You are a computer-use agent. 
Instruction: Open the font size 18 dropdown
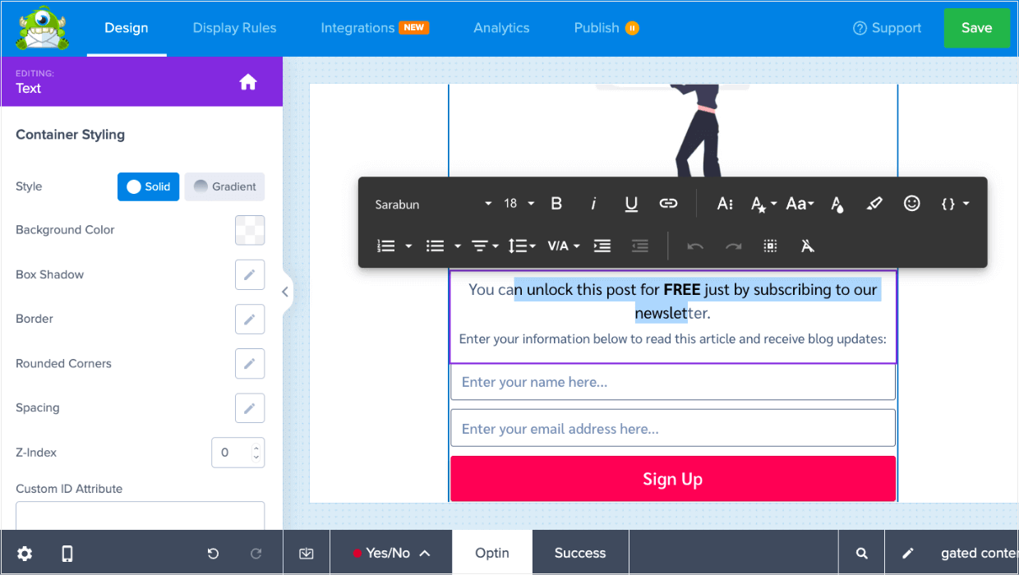[517, 203]
